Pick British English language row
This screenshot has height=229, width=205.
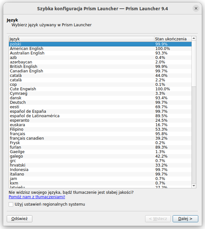click(x=24, y=67)
